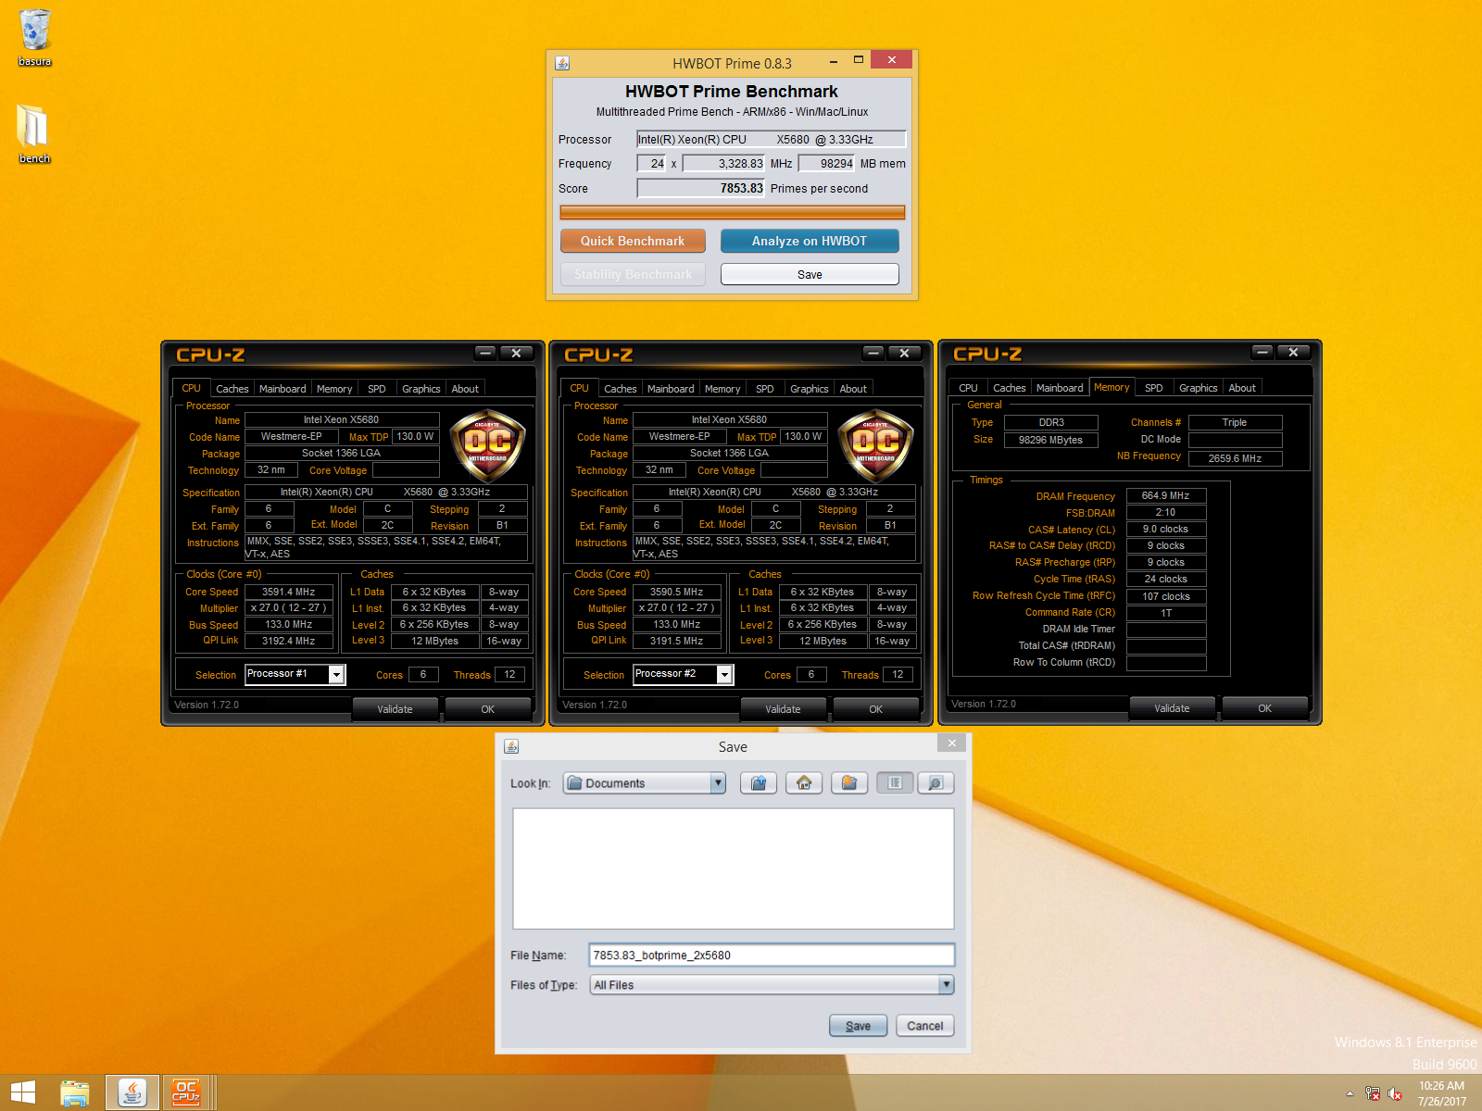Open Caches tab in first CPU-Z window
This screenshot has width=1482, height=1111.
click(232, 389)
